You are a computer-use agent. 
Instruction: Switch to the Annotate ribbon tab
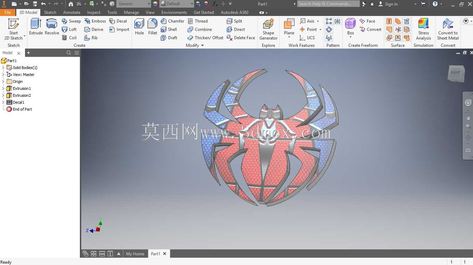[72, 12]
